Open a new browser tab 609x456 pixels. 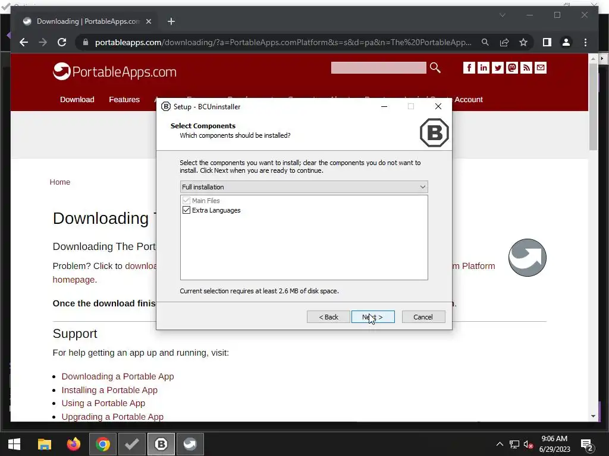pos(171,21)
